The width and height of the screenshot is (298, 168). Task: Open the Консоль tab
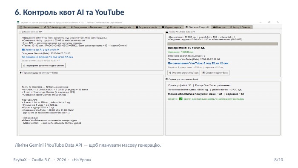pos(219,27)
